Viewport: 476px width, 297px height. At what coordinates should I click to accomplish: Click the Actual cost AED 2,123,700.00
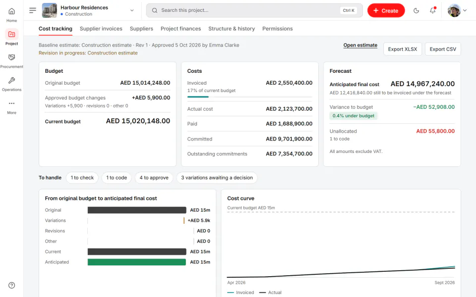[289, 109]
